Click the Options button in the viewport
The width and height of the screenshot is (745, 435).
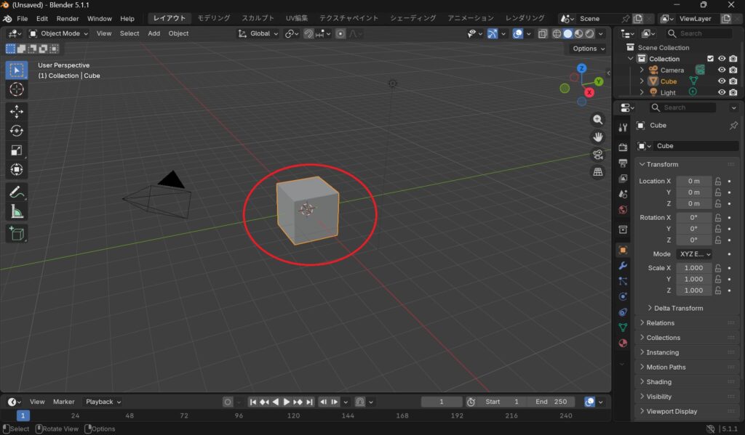pos(588,49)
